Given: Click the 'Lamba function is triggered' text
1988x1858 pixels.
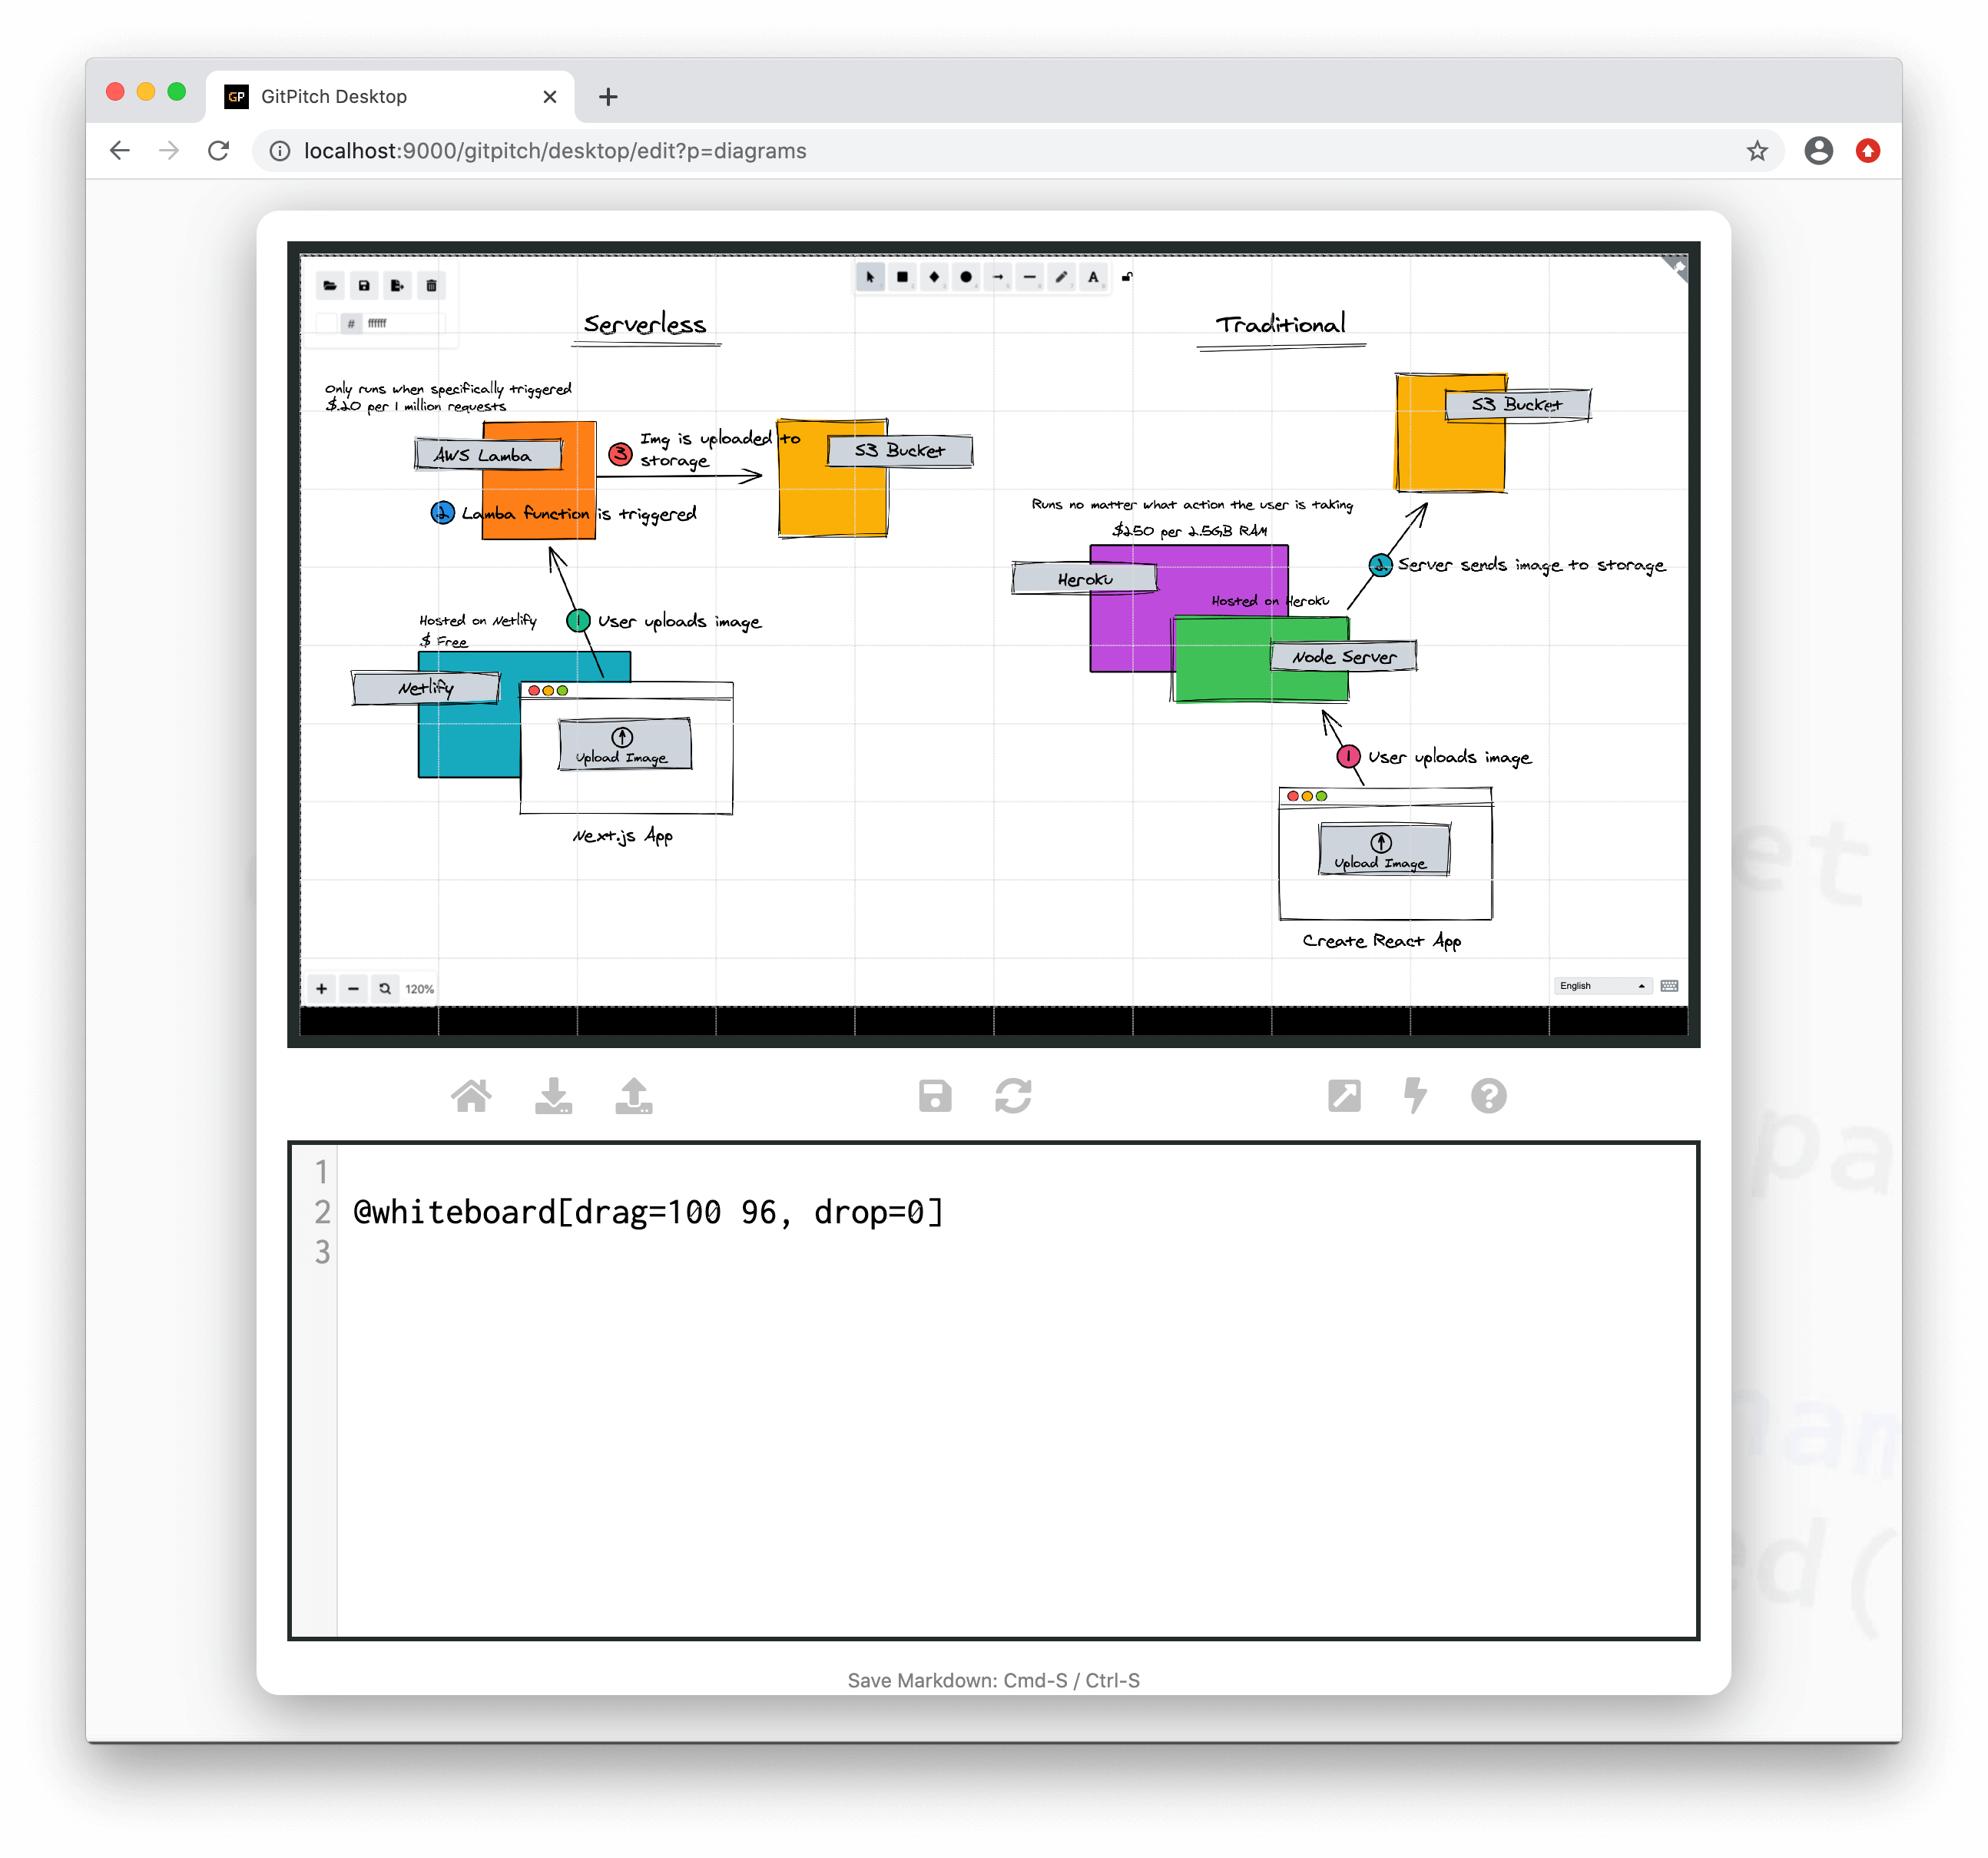Looking at the screenshot, I should (580, 514).
